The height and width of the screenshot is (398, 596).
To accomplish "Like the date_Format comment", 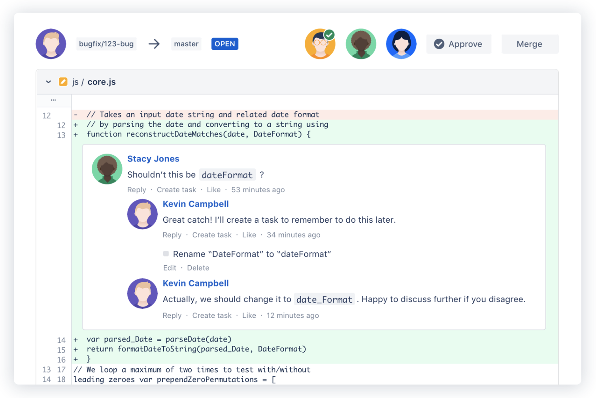I will pos(249,315).
